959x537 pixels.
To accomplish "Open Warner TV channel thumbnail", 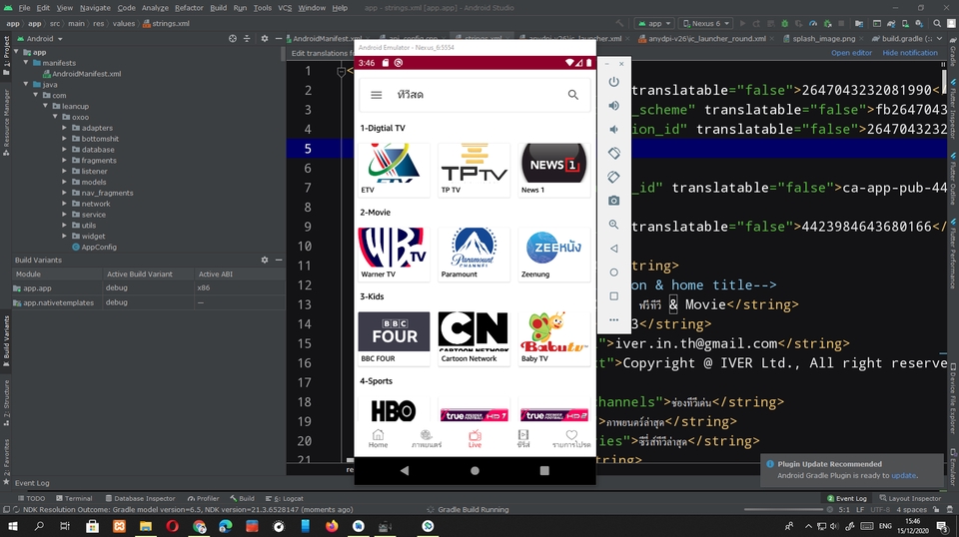I will click(394, 254).
